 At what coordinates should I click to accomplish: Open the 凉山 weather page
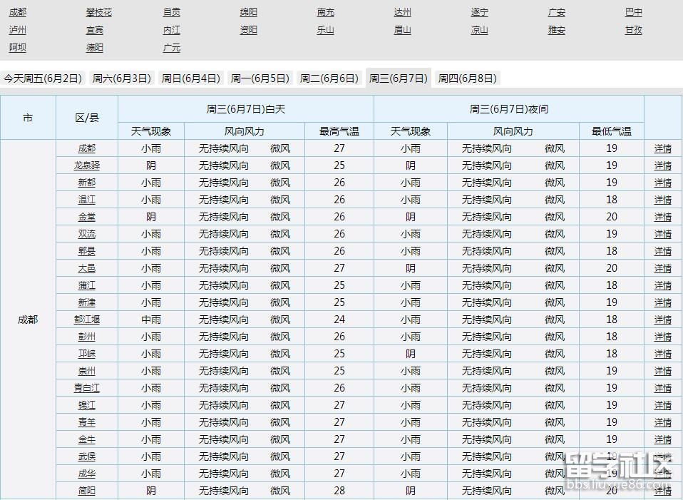[479, 30]
